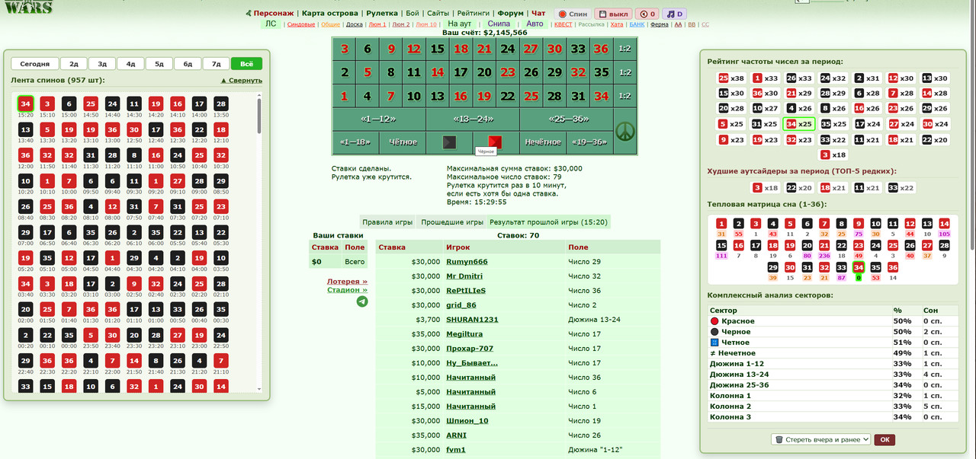Select the green Всё period filter
Screen dimensions: 976x459
pos(247,64)
